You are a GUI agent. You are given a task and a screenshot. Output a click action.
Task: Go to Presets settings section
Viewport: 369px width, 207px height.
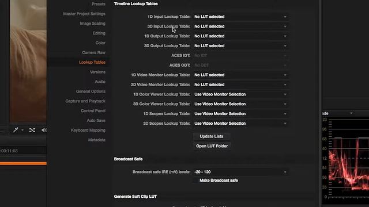(x=99, y=4)
